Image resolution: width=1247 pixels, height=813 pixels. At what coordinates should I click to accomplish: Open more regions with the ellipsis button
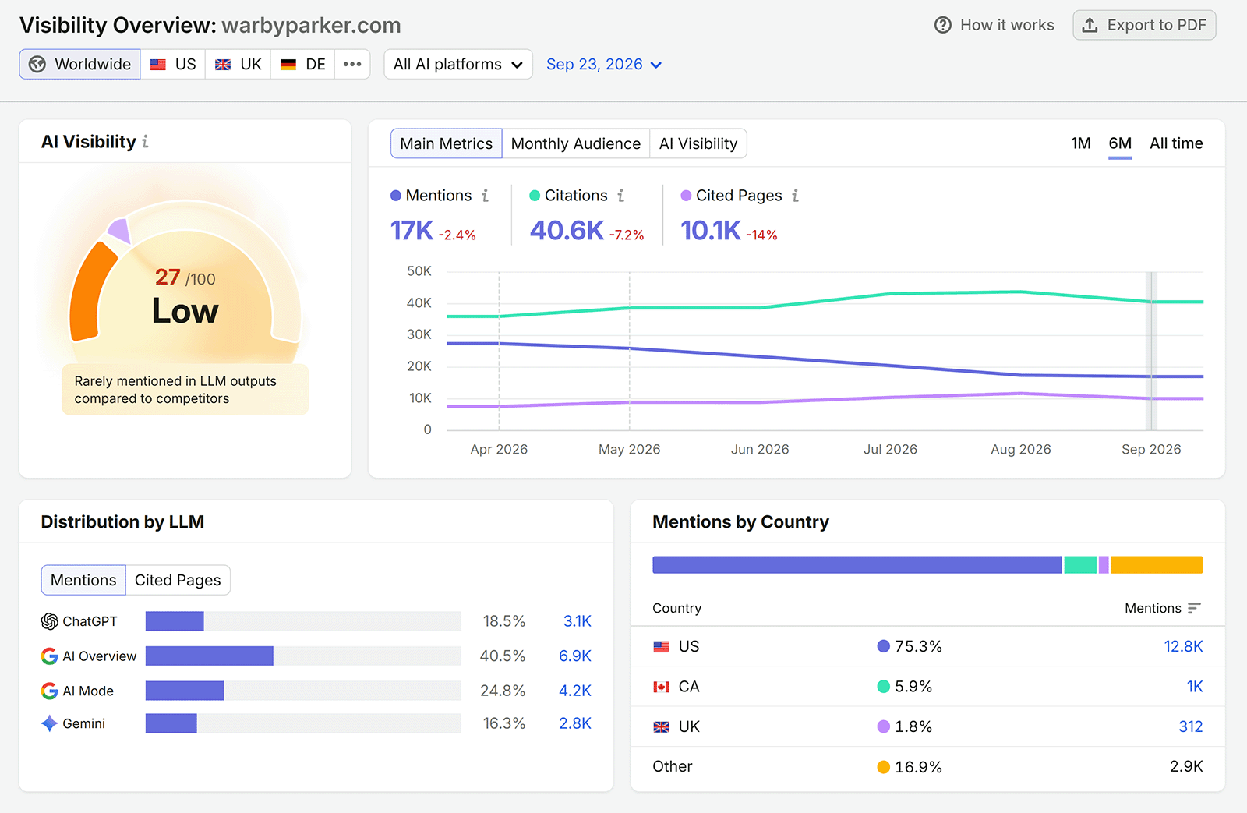pos(352,64)
